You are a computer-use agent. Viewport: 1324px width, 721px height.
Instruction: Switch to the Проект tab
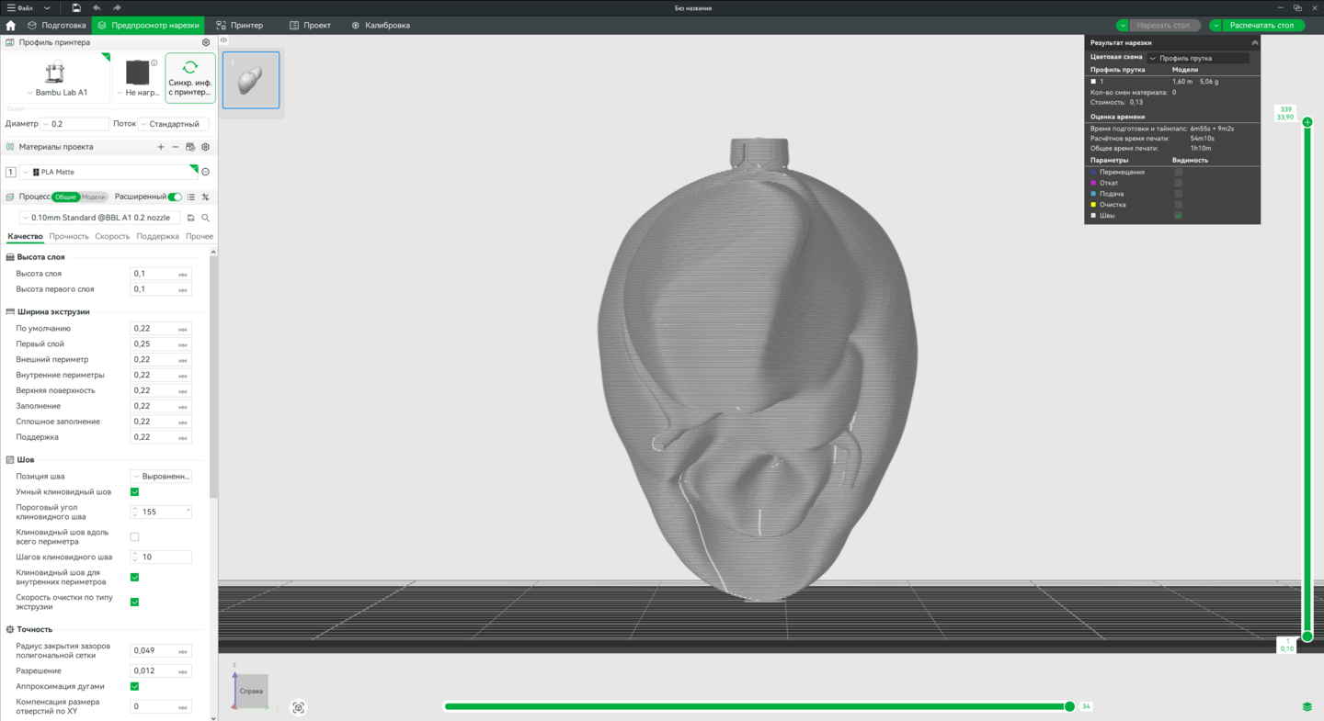click(310, 26)
